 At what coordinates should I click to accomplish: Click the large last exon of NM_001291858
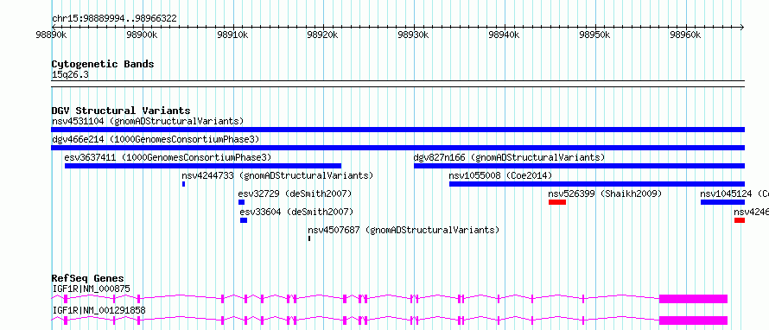693,320
